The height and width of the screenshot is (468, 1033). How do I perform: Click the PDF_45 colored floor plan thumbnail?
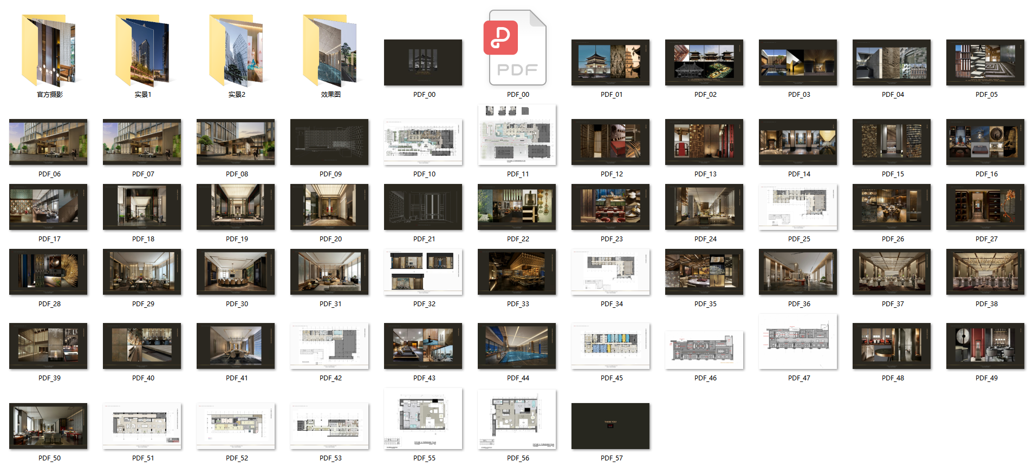pyautogui.click(x=610, y=346)
